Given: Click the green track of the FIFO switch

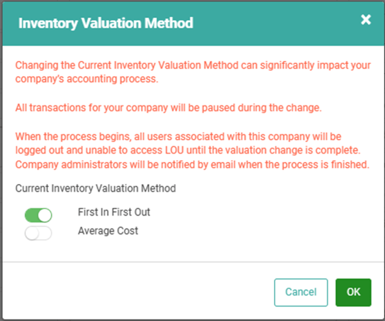Looking at the screenshot, I should (x=31, y=215).
